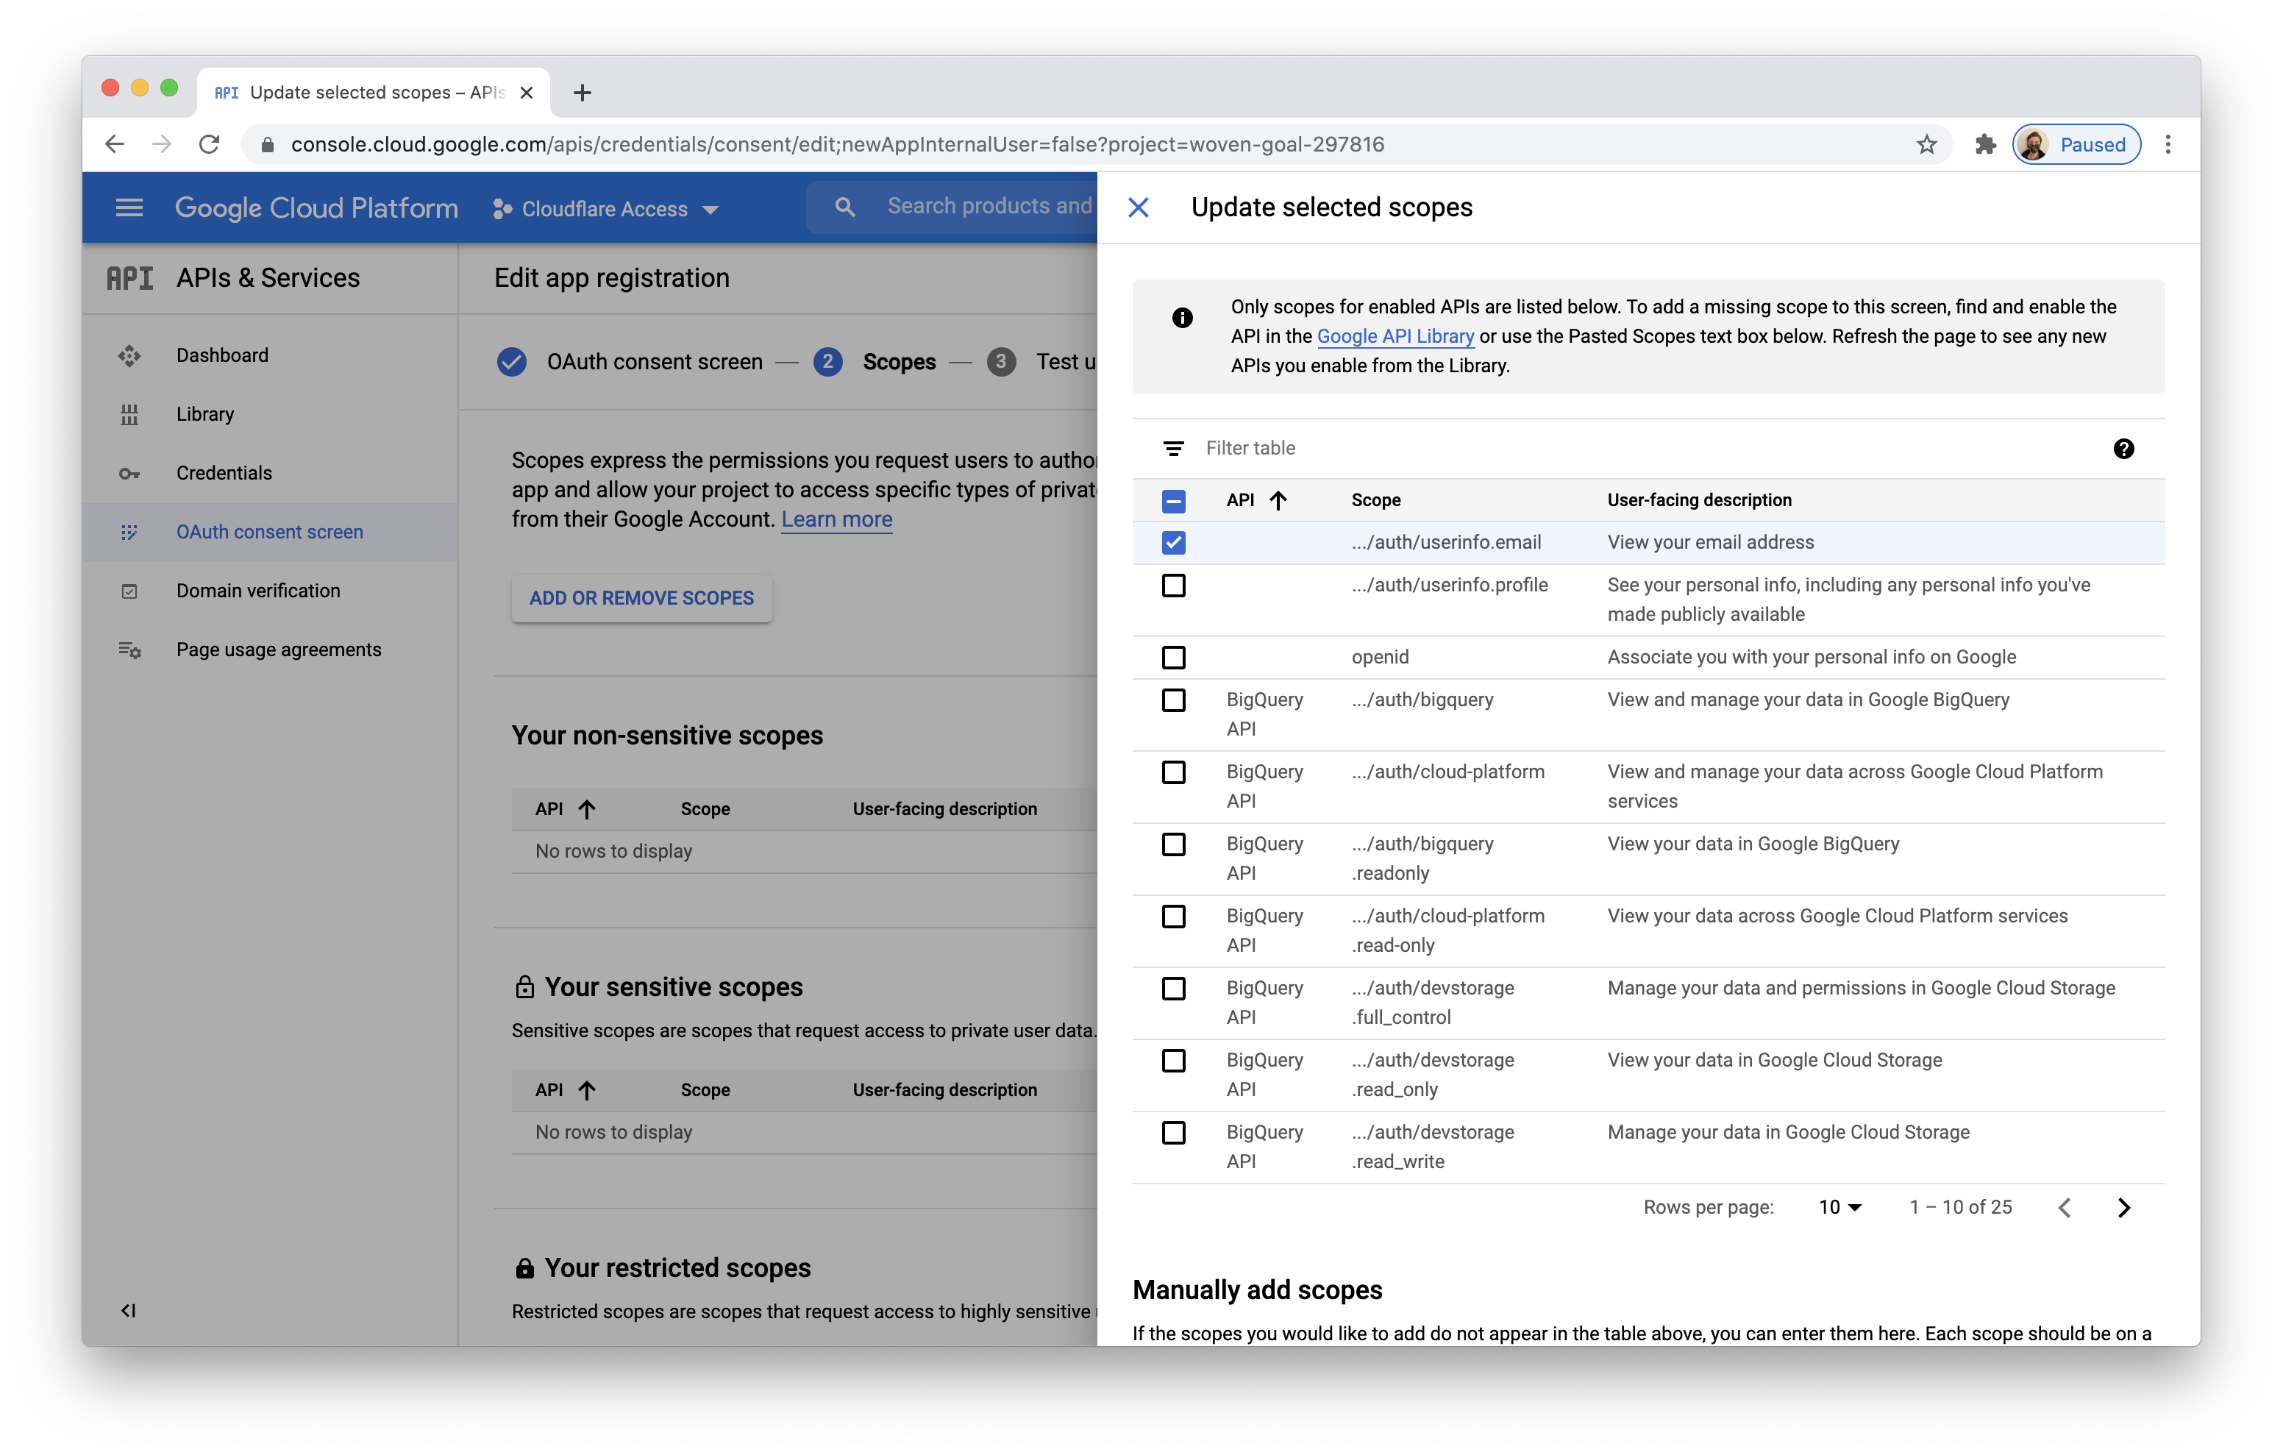The image size is (2283, 1455).
Task: Open Credentials in the sidebar
Action: tap(224, 473)
